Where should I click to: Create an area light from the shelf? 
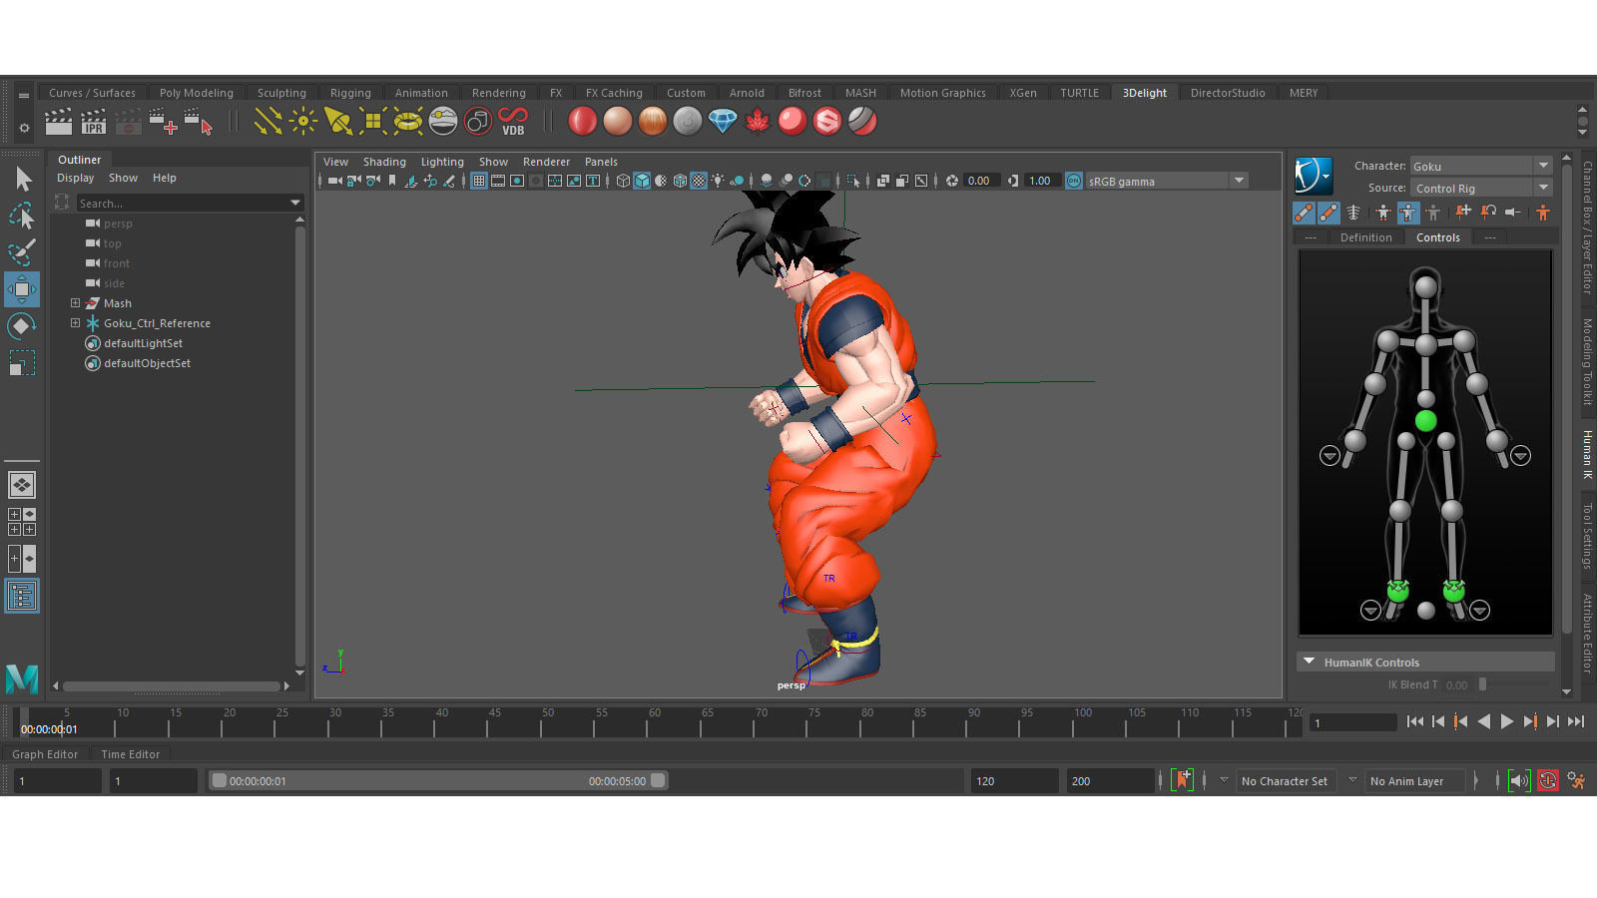(372, 122)
